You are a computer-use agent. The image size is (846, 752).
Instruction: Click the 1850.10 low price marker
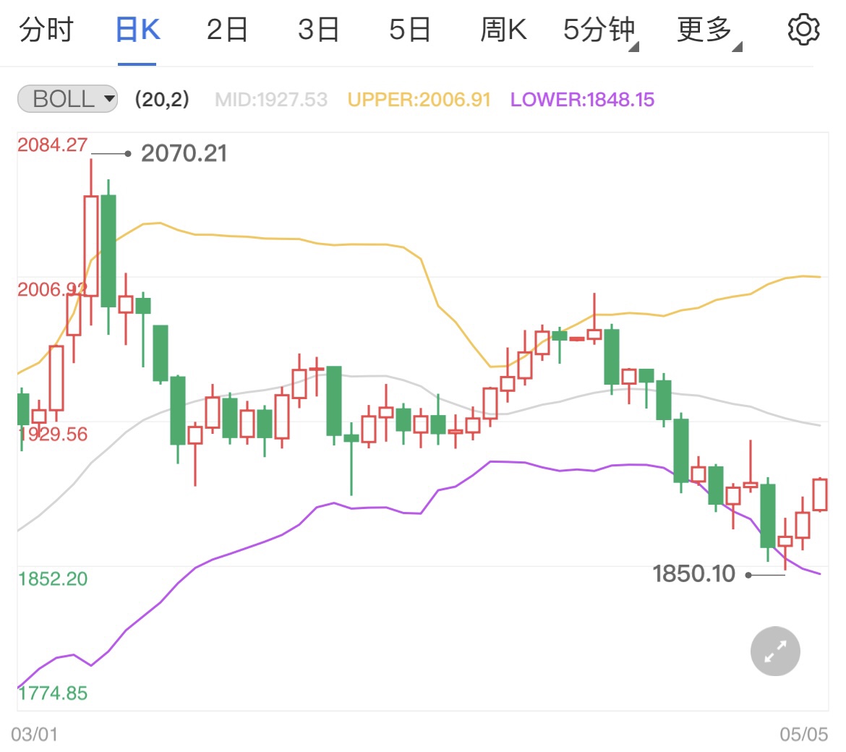click(x=694, y=574)
